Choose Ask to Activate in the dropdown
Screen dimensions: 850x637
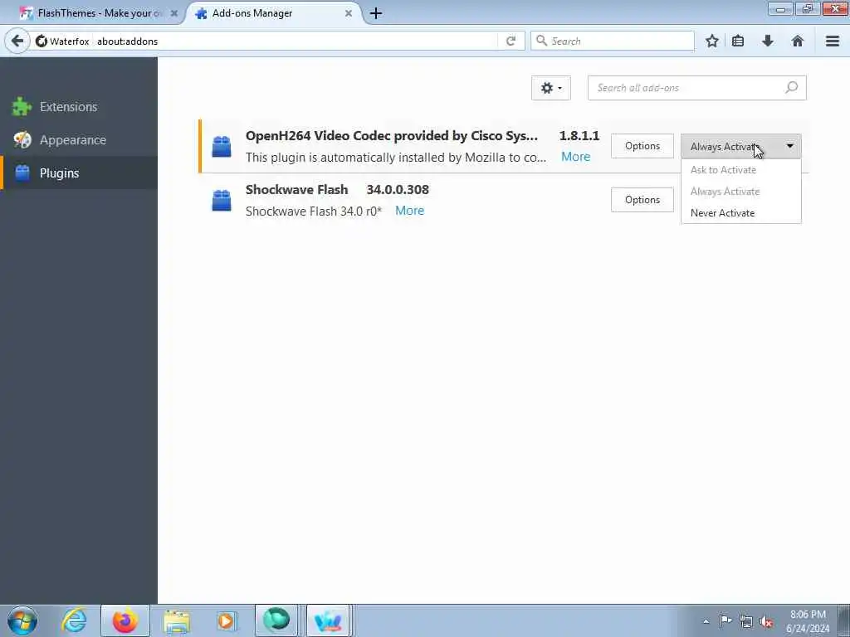(x=741, y=169)
